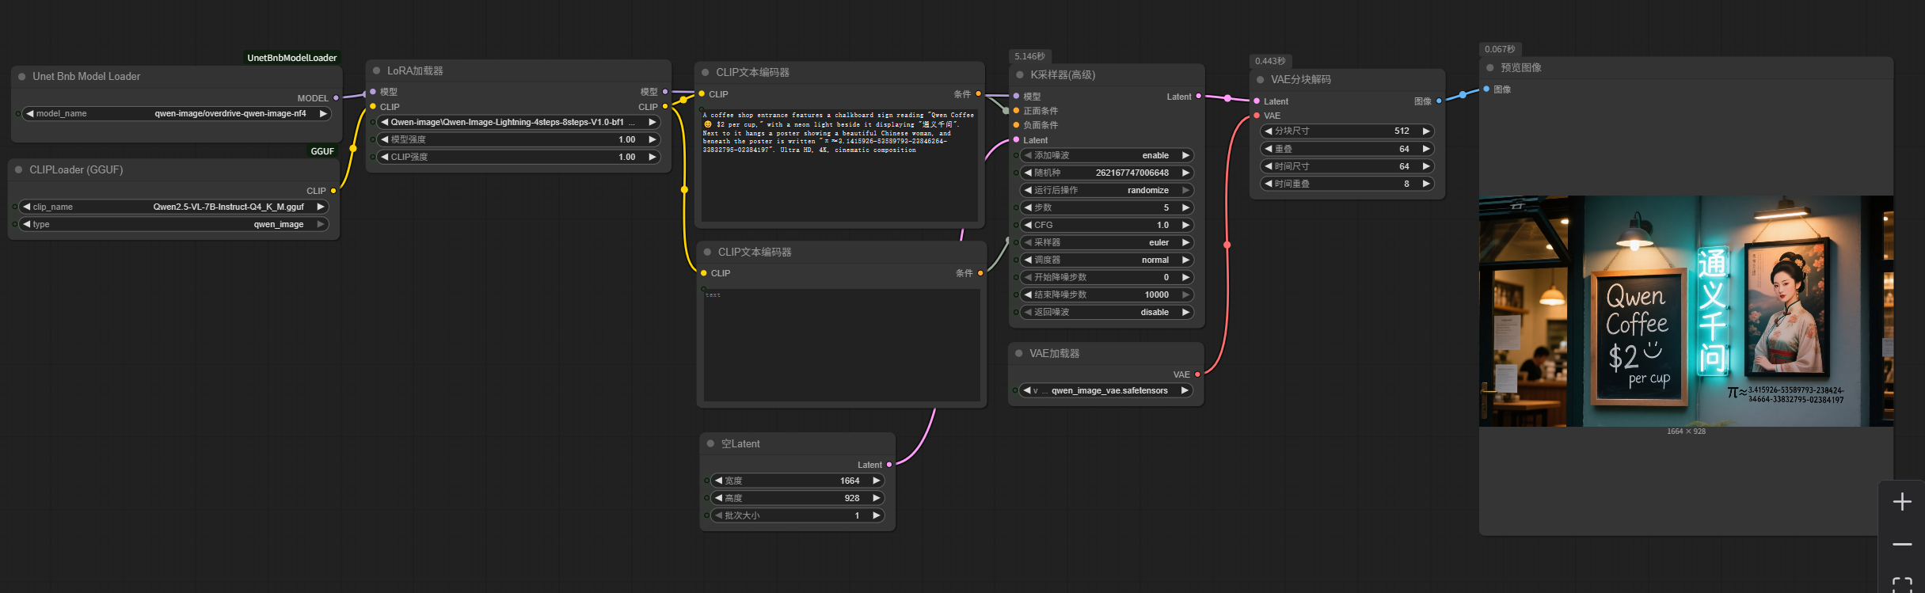This screenshot has height=593, width=1925.
Task: Click the 正面条件 input socket on K采样器
Action: [x=1016, y=110]
